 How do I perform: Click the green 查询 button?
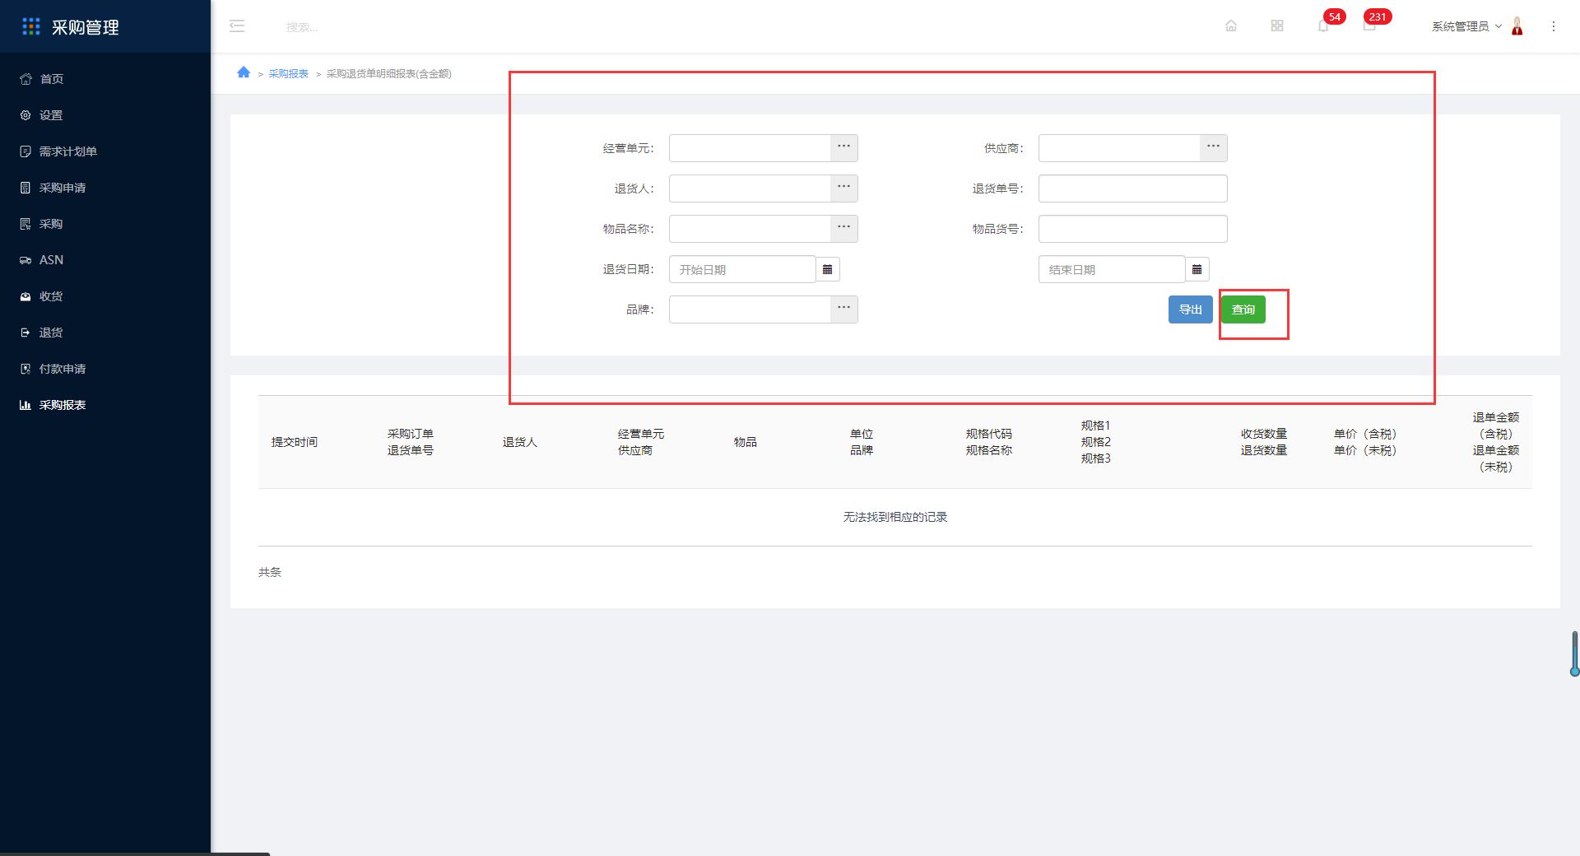1243,309
